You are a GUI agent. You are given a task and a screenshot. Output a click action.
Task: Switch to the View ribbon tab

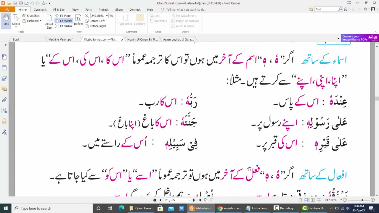click(x=75, y=9)
